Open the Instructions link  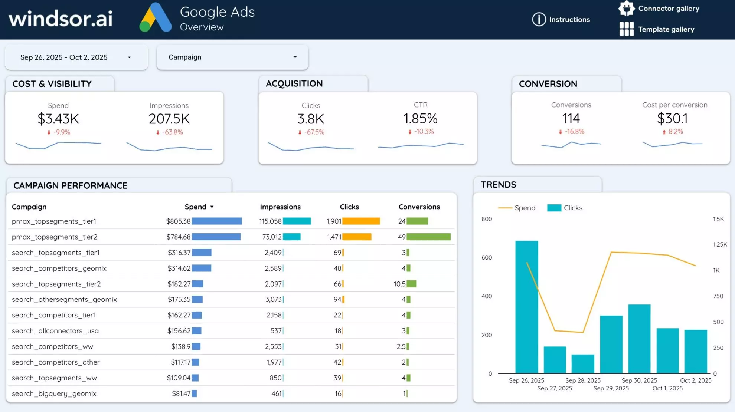570,20
